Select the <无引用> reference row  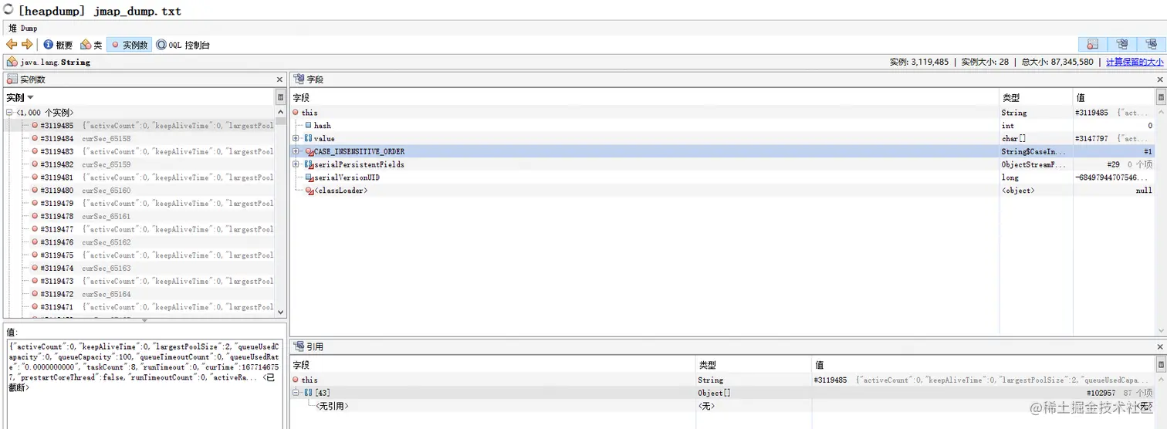click(722, 406)
